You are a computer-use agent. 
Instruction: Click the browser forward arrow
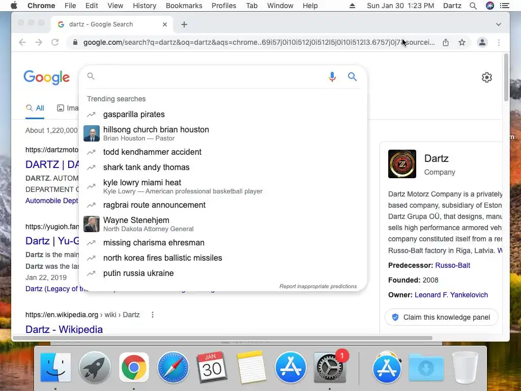(x=39, y=42)
